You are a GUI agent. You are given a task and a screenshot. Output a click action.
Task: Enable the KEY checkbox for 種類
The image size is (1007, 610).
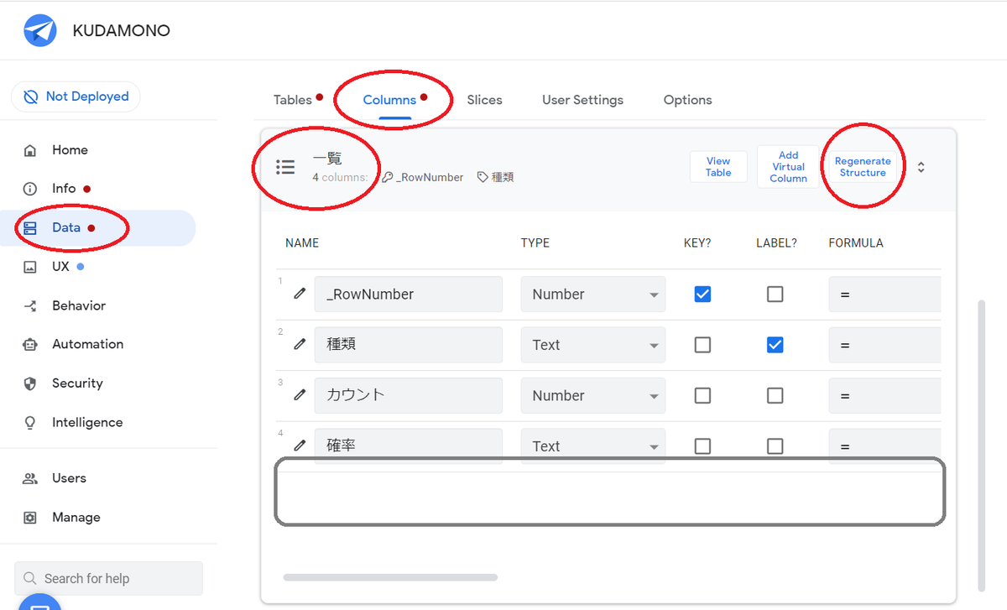(702, 344)
